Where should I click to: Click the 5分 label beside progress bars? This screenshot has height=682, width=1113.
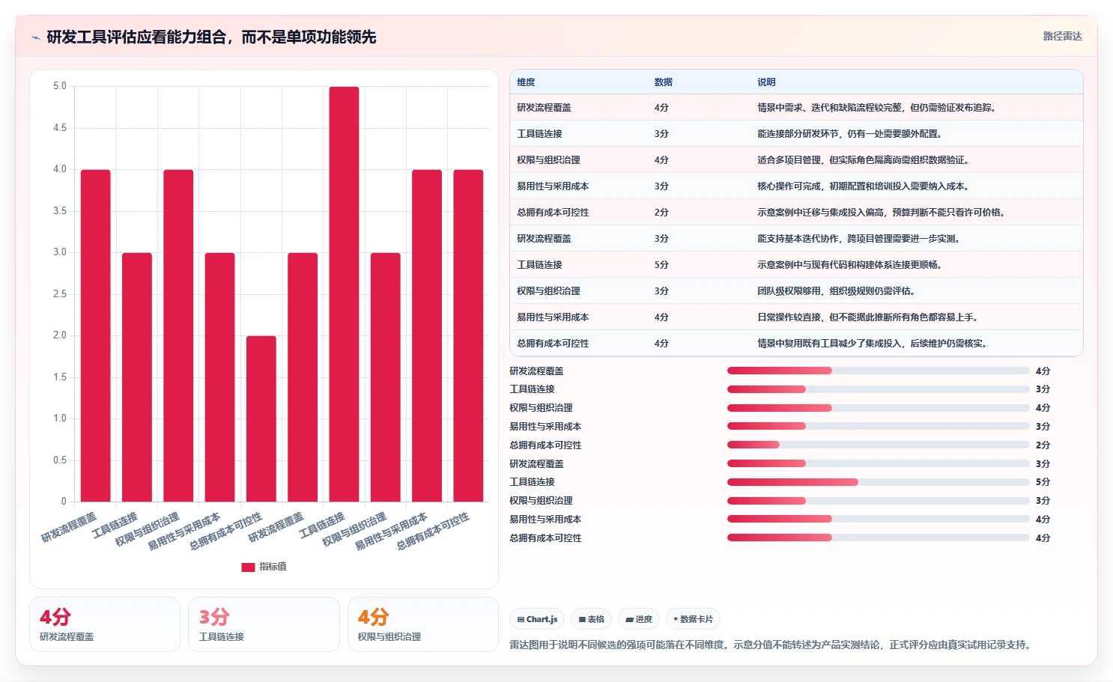[x=1043, y=482]
